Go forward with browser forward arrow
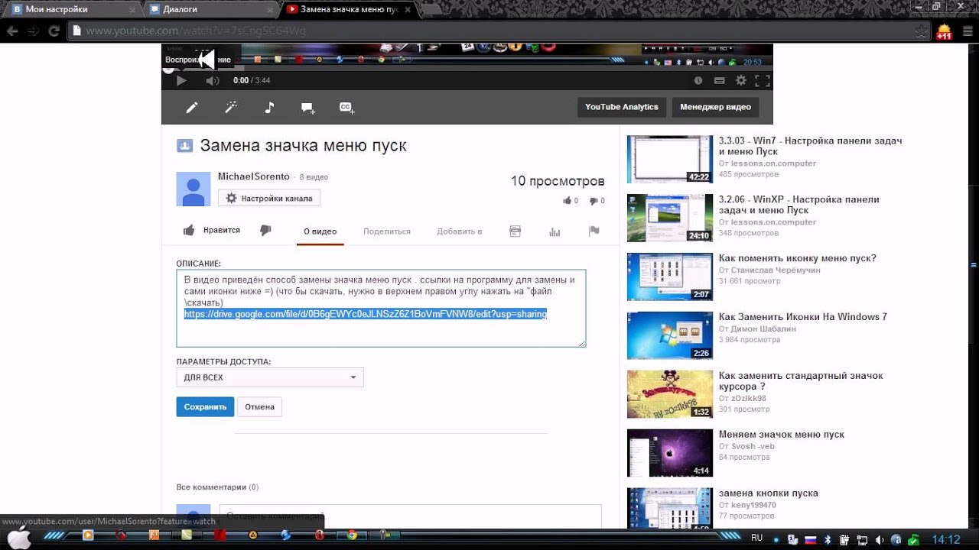 (x=33, y=31)
